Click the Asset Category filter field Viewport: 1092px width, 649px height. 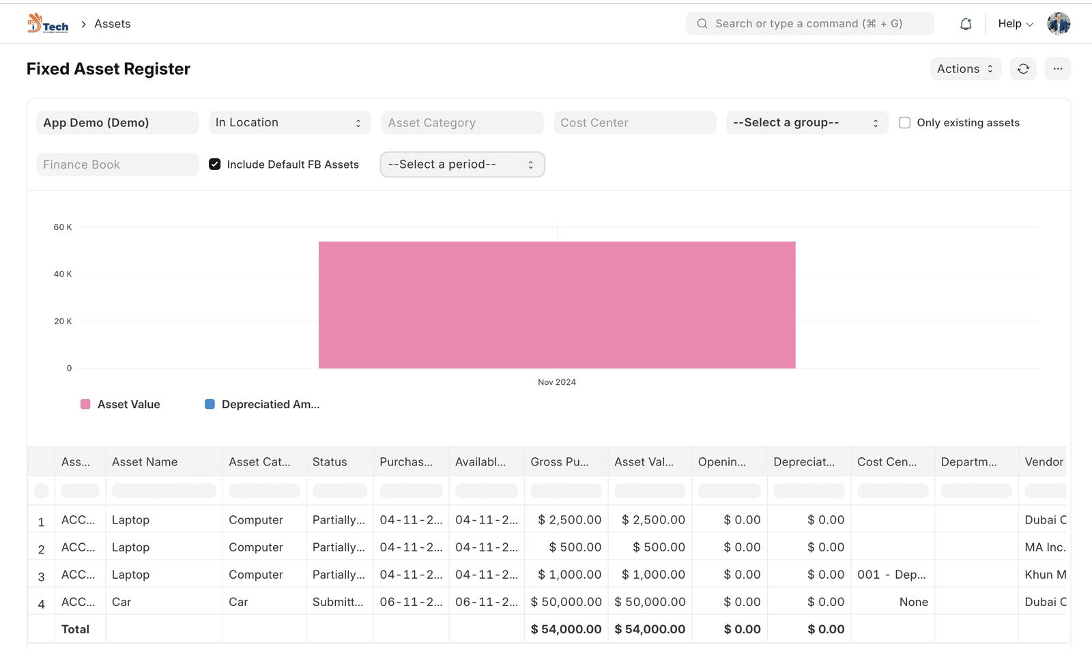click(462, 123)
